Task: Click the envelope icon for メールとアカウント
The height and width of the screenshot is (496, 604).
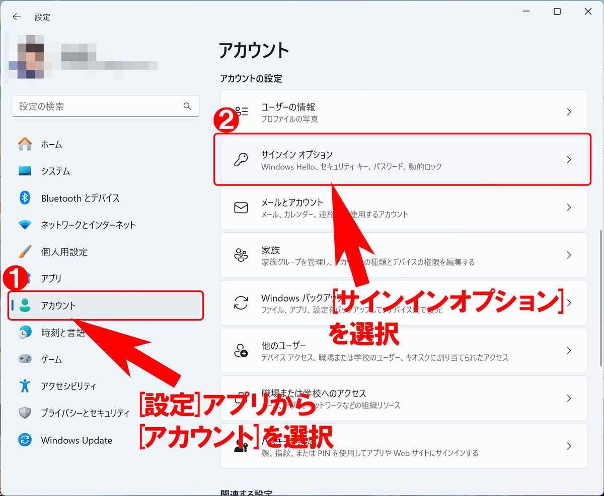Action: tap(241, 208)
